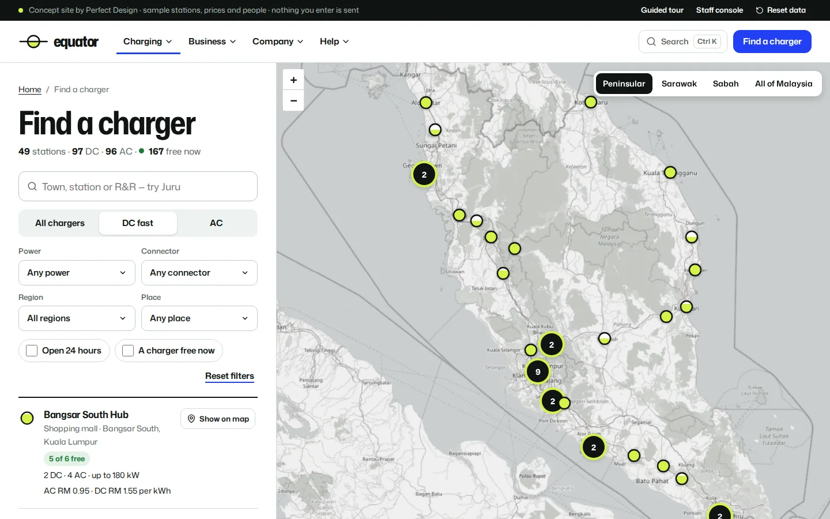Click the map pin icon in Show on map

191,419
